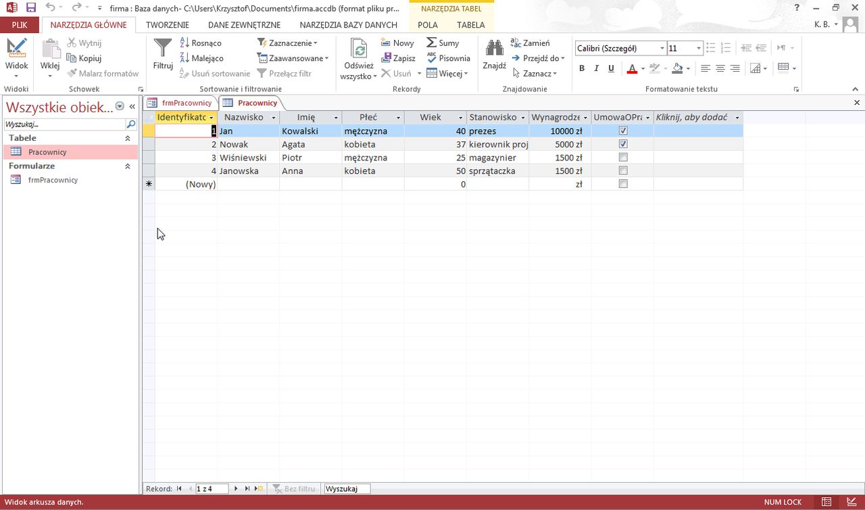This screenshot has height=510, width=865.
Task: Click the navigation pane Wyszukaj search box
Action: 65,124
